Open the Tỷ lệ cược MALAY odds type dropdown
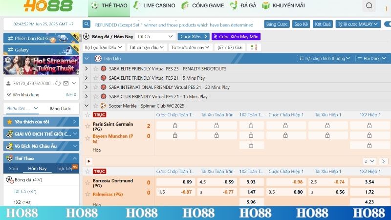Screen dimensions: 391x220 click(x=358, y=24)
